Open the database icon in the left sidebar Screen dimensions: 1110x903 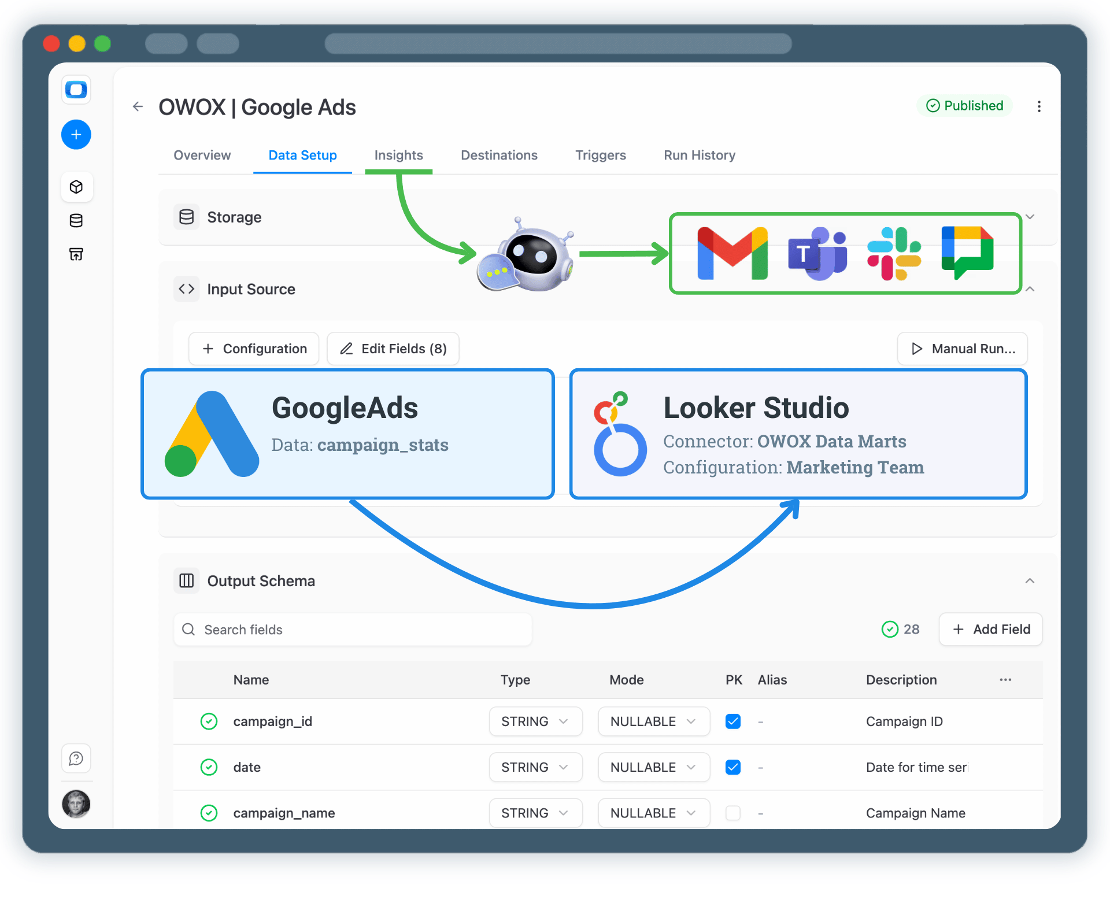point(76,220)
